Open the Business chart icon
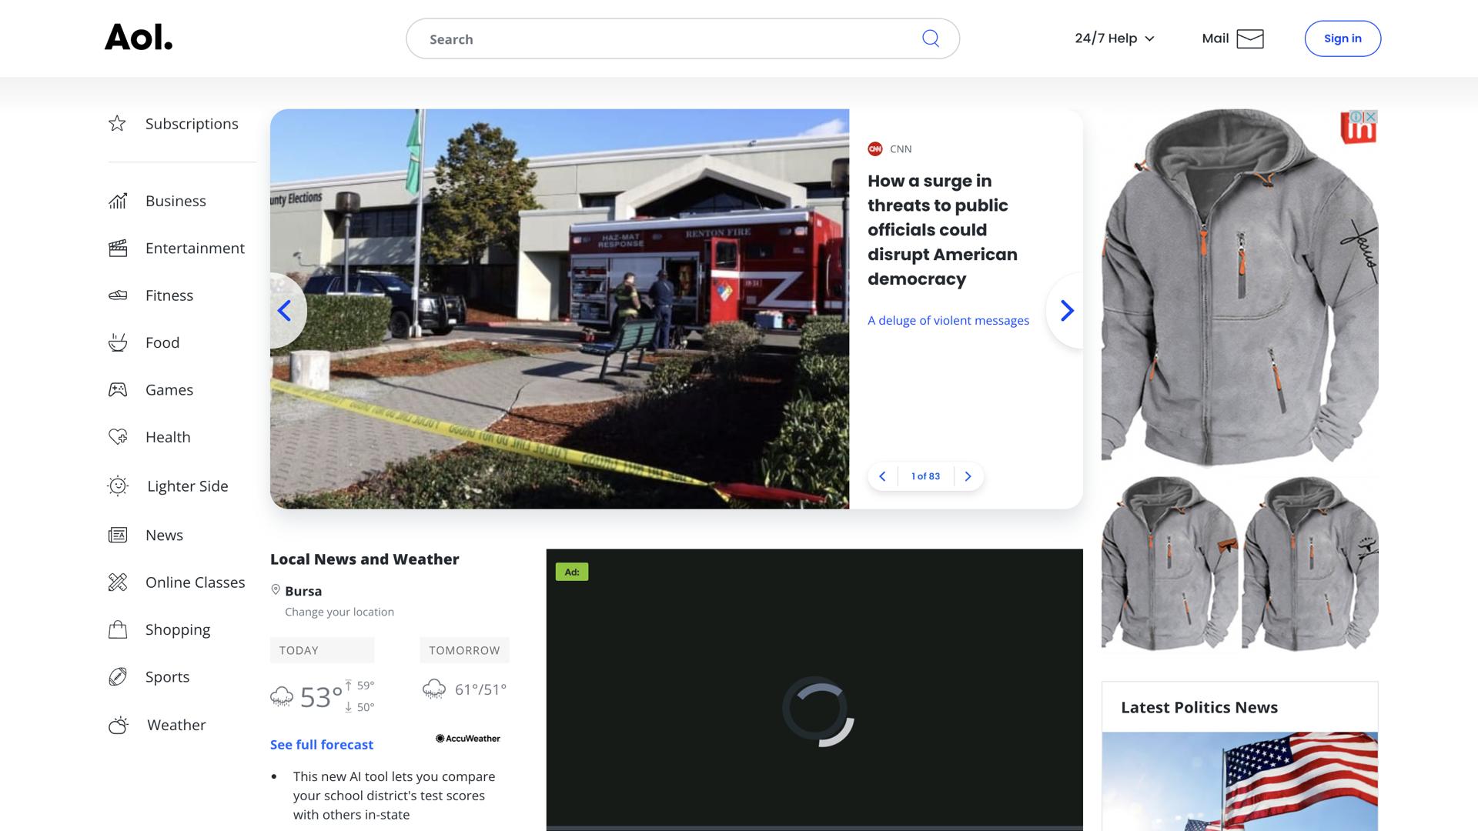The image size is (1478, 831). pyautogui.click(x=117, y=201)
